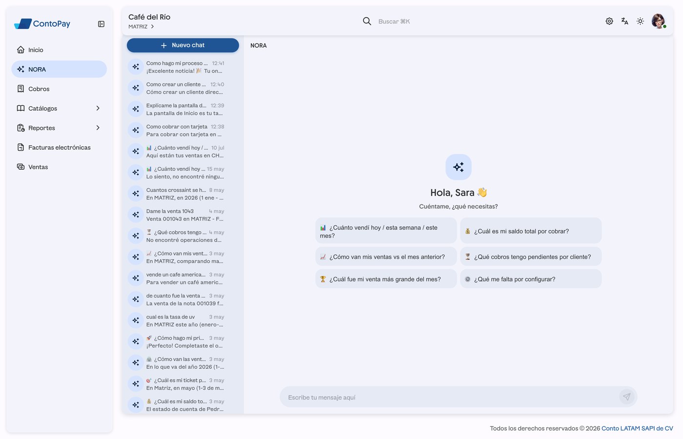Open the user profile avatar
This screenshot has width=683, height=439.
[x=659, y=21]
